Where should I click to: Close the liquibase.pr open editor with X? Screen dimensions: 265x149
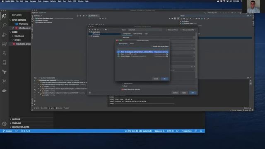tap(13, 28)
